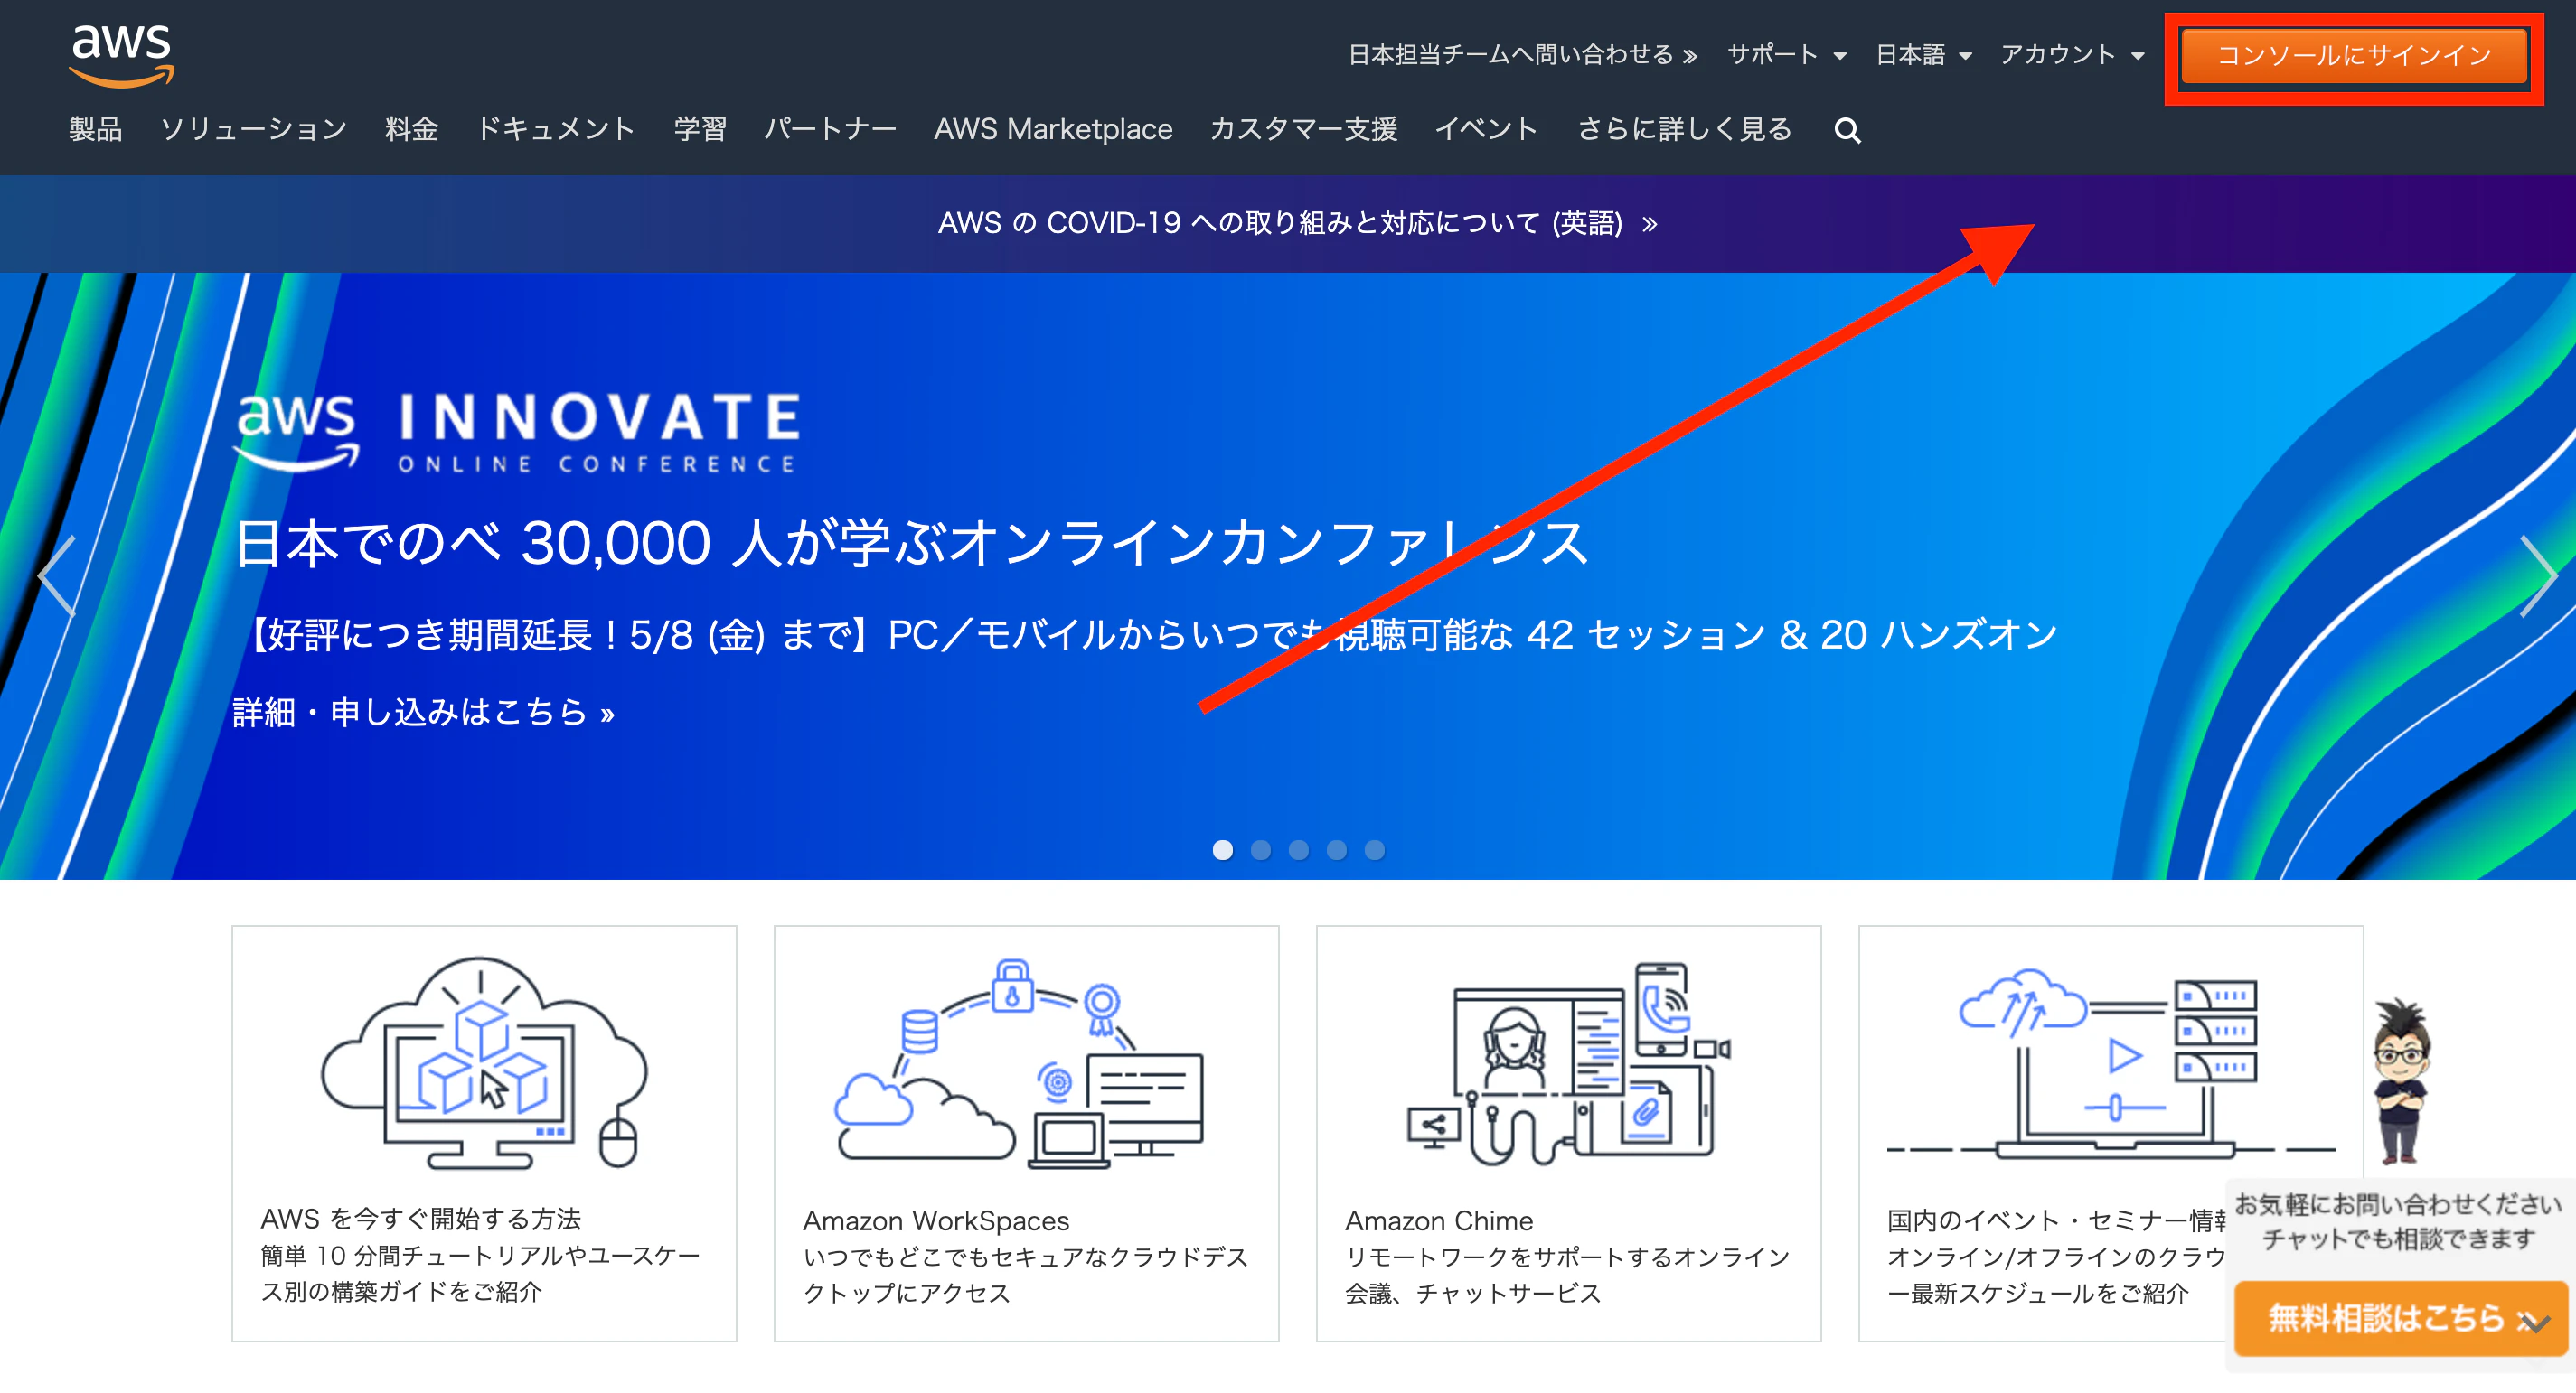Click cloud computer illustration in AWS getting-started card
Viewport: 2576px width, 1393px height.
click(x=484, y=1062)
